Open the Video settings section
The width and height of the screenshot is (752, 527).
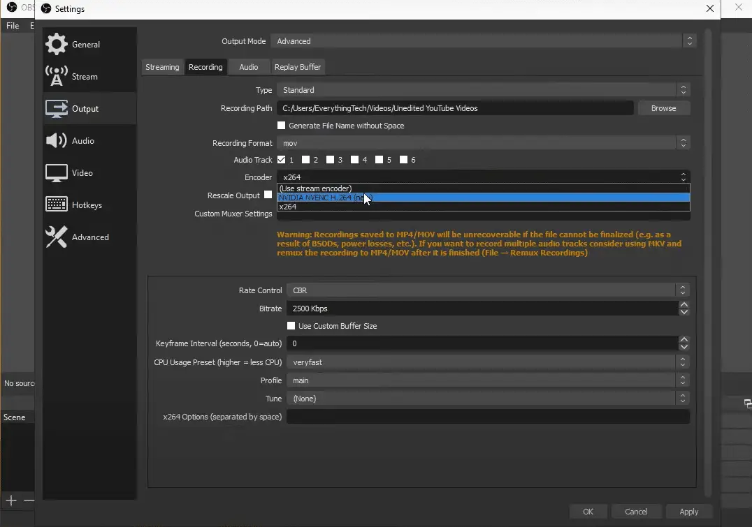coord(77,172)
